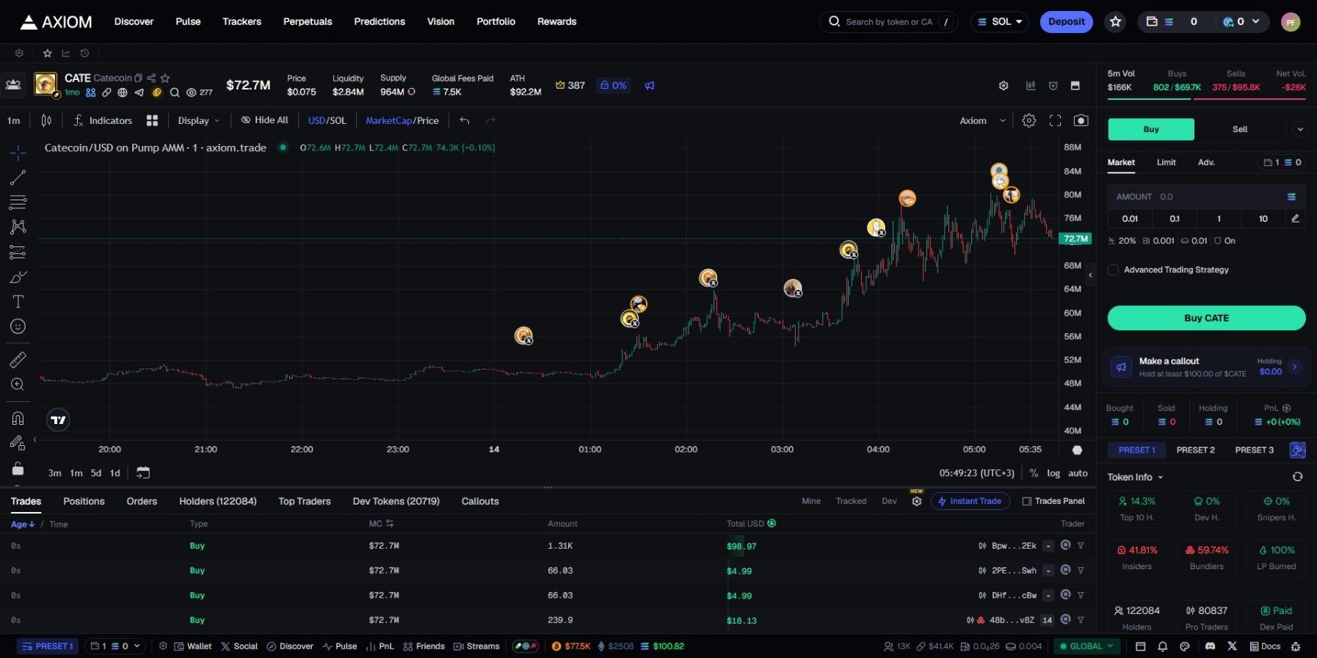Screen dimensions: 1317x658
Task: Open the CATE Telegram link
Action: point(139,92)
